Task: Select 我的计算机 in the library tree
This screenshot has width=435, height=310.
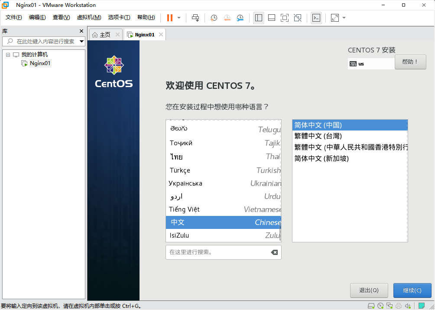Action: 34,55
